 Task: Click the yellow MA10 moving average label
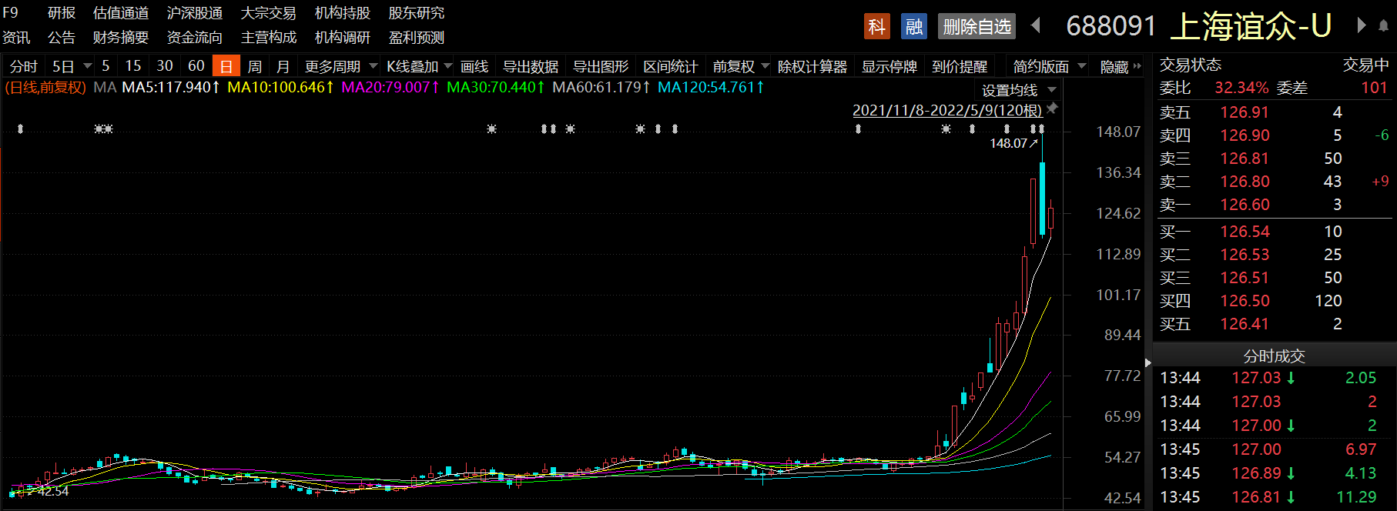280,88
